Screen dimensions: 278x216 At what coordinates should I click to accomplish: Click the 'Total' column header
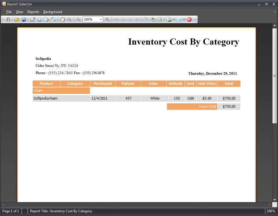click(229, 84)
